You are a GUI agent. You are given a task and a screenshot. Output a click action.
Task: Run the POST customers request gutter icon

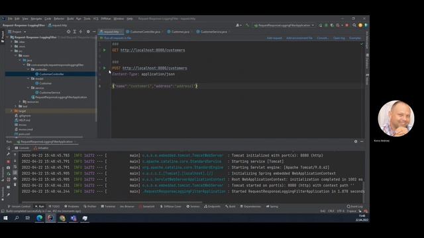tap(105, 68)
